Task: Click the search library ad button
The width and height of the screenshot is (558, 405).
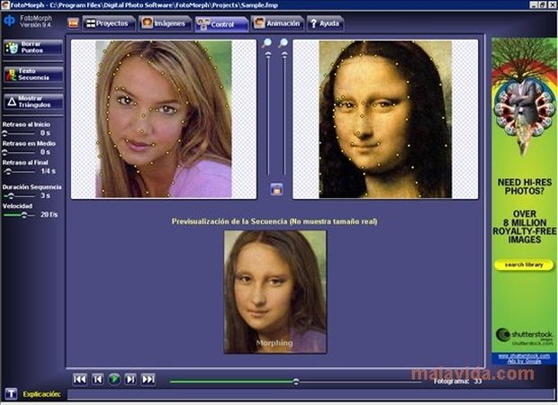Action: (524, 265)
